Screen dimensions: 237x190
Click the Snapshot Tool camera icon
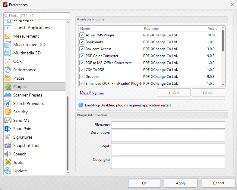[x=8, y=146]
